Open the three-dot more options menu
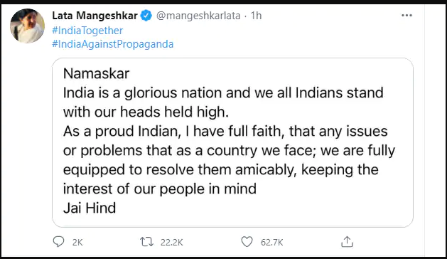This screenshot has height=259, width=447. [406, 16]
